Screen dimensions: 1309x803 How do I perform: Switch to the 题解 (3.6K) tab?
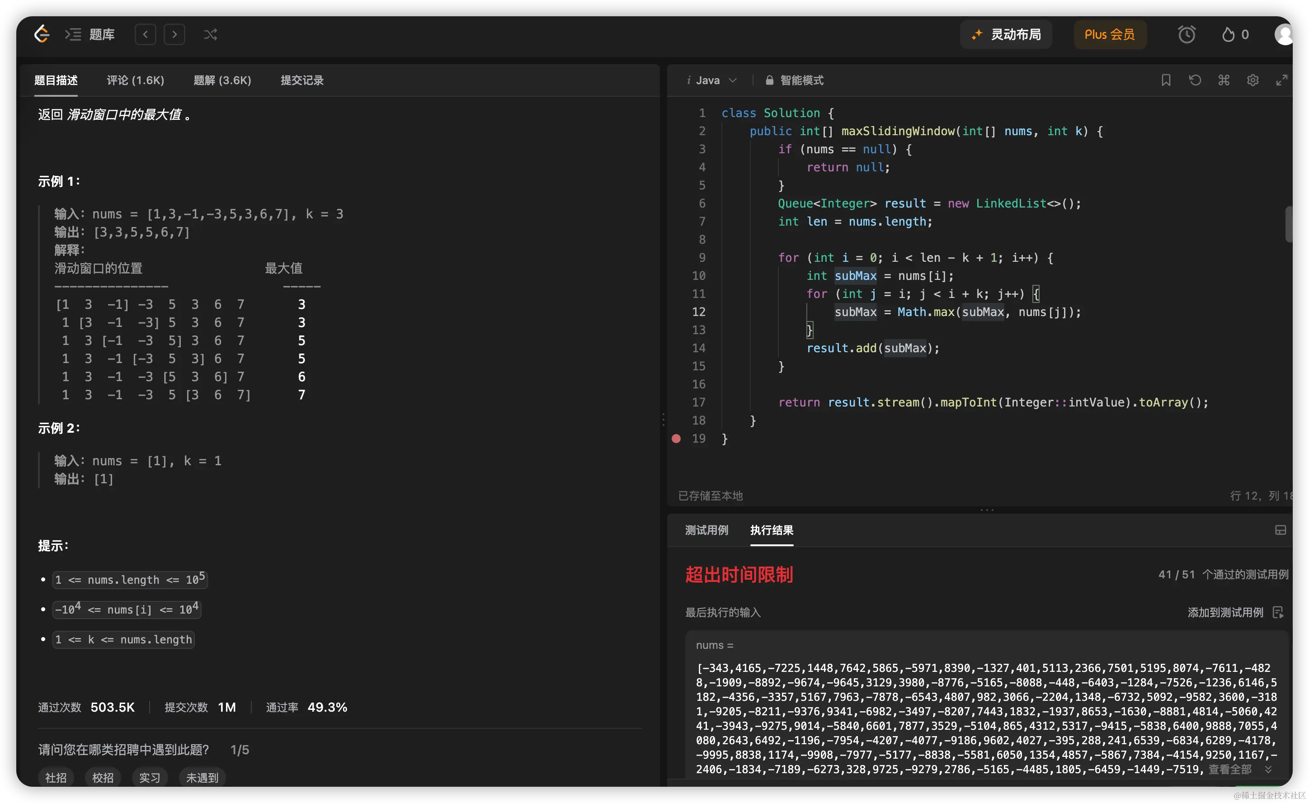pyautogui.click(x=222, y=80)
